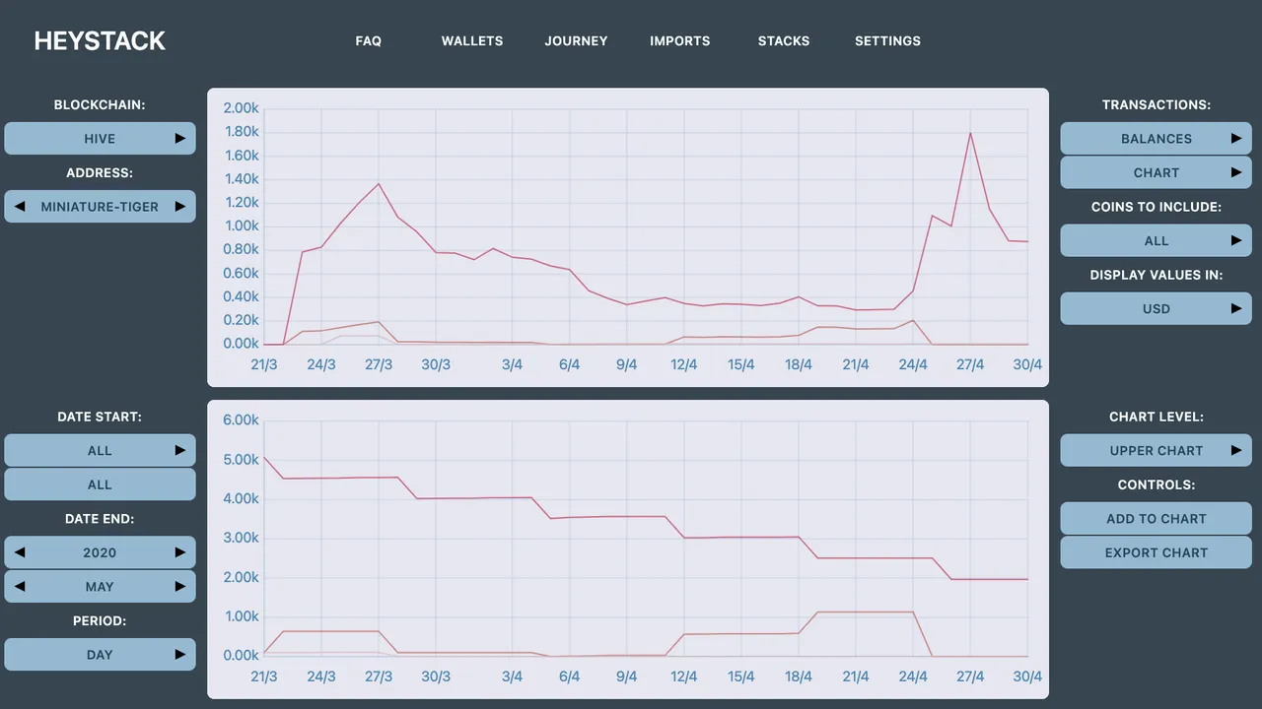The image size is (1262, 709).
Task: Expand the UPPER CHART level selector
Action: (x=1156, y=450)
